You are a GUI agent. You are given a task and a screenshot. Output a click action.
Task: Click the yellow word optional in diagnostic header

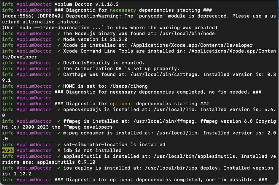(121, 104)
